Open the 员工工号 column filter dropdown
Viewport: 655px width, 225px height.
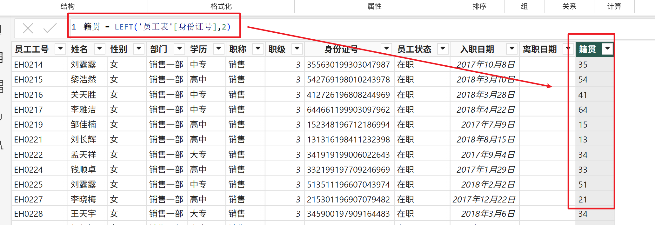[60, 49]
